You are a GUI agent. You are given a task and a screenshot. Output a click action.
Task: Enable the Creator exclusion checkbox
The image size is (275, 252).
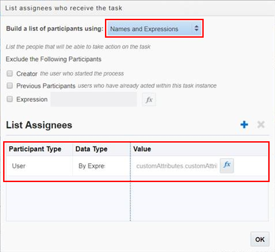click(10, 74)
